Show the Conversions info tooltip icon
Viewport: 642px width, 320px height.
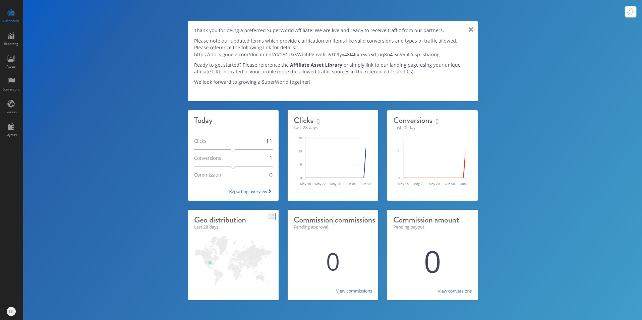437,122
